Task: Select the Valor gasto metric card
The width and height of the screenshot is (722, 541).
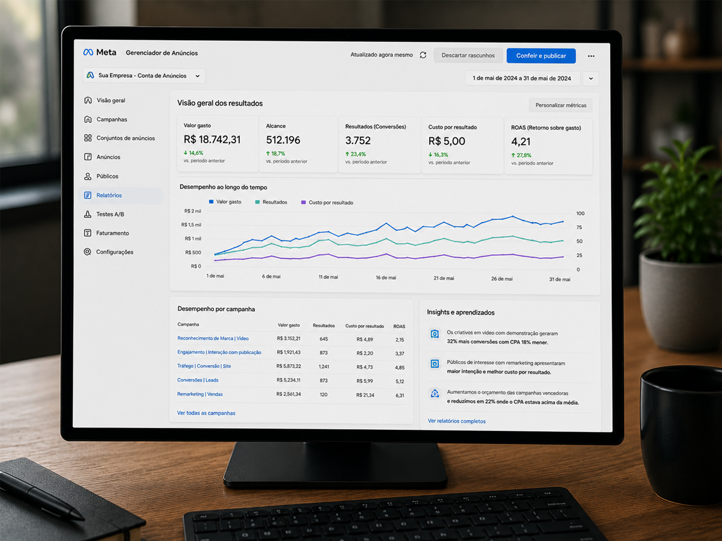Action: (217, 144)
